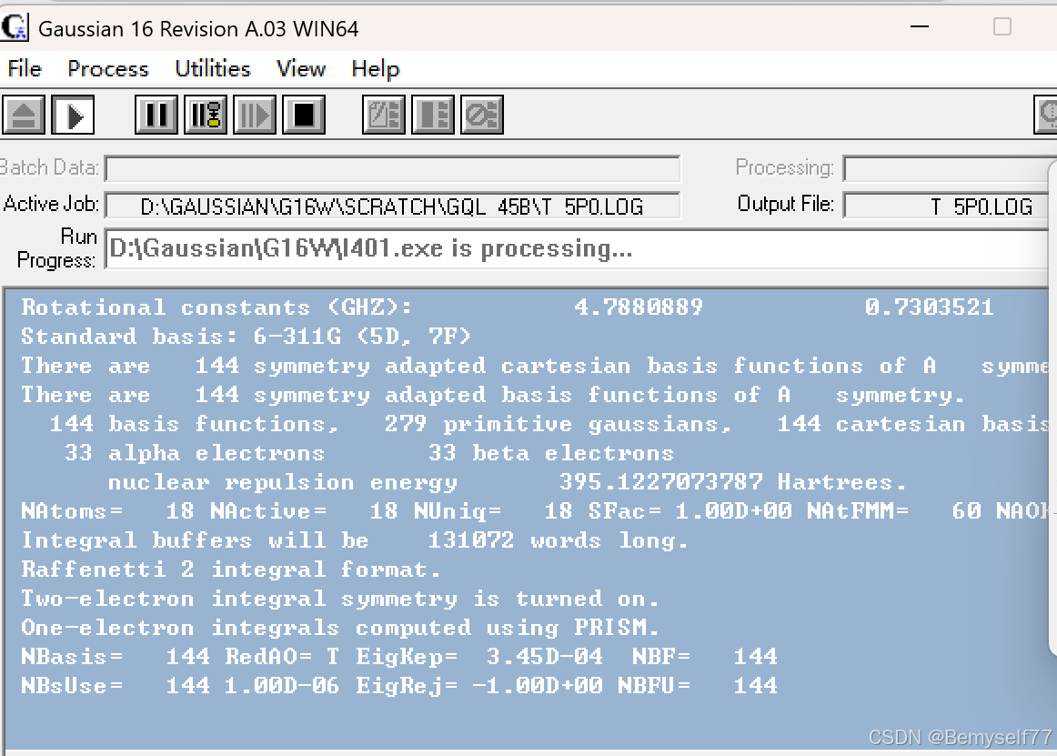Click the '33 alpha electrons' text
The width and height of the screenshot is (1057, 756).
tap(194, 452)
